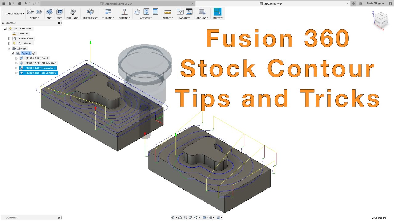This screenshot has height=221, width=394.
Task: Open the File menu icon
Action: tap(11, 3)
